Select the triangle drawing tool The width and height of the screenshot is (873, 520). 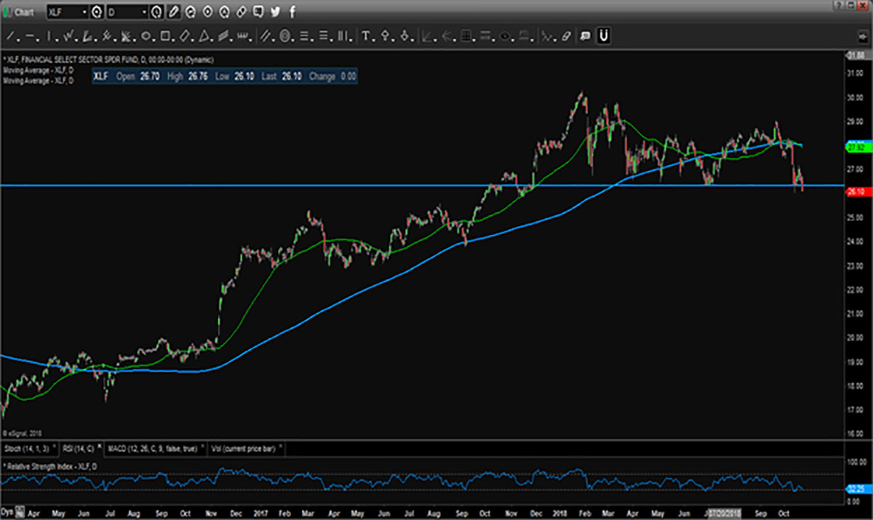coord(204,36)
